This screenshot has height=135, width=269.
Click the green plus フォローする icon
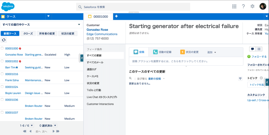(249, 57)
